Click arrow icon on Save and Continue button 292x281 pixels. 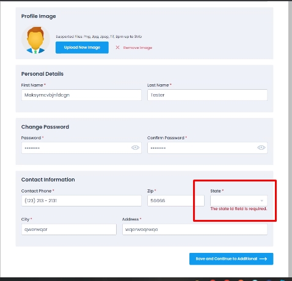[263, 259]
